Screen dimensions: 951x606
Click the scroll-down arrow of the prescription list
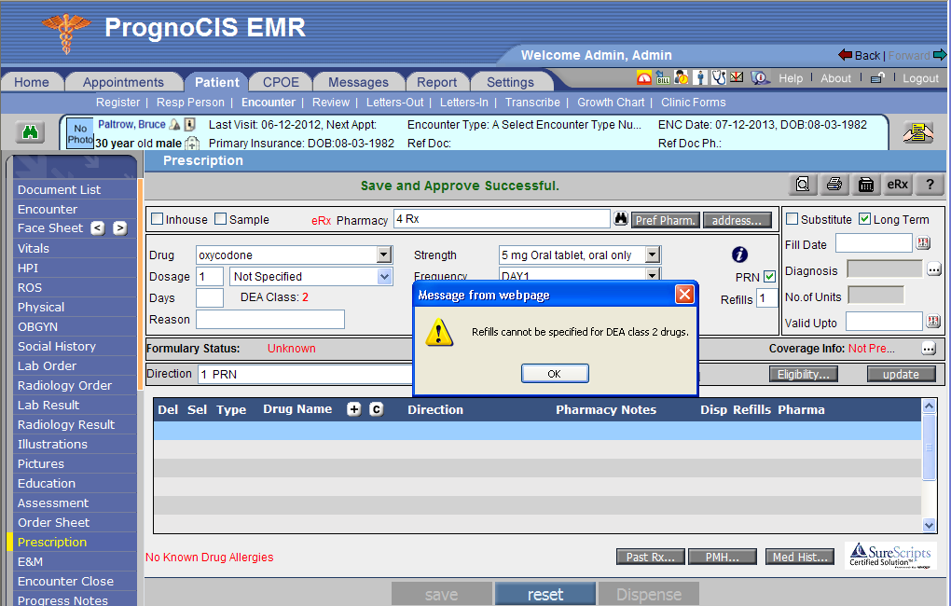click(929, 525)
